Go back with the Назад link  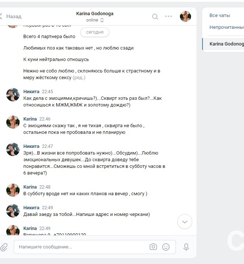(14, 16)
